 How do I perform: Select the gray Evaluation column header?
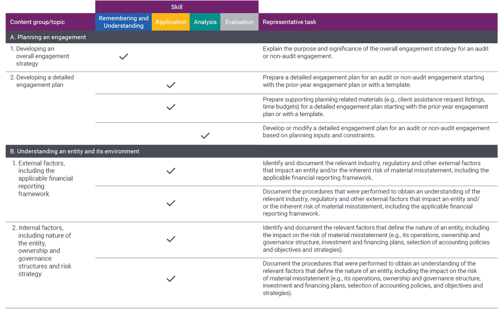click(x=239, y=22)
